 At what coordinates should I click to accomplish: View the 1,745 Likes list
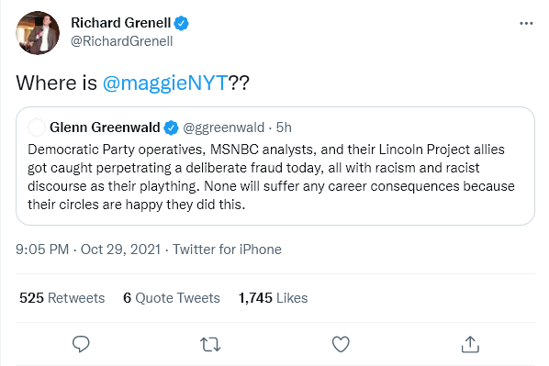(x=273, y=298)
